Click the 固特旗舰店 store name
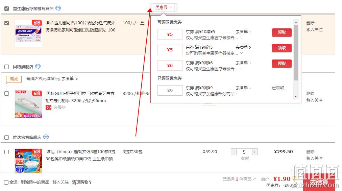This screenshot has height=191, width=342. (x=23, y=67)
